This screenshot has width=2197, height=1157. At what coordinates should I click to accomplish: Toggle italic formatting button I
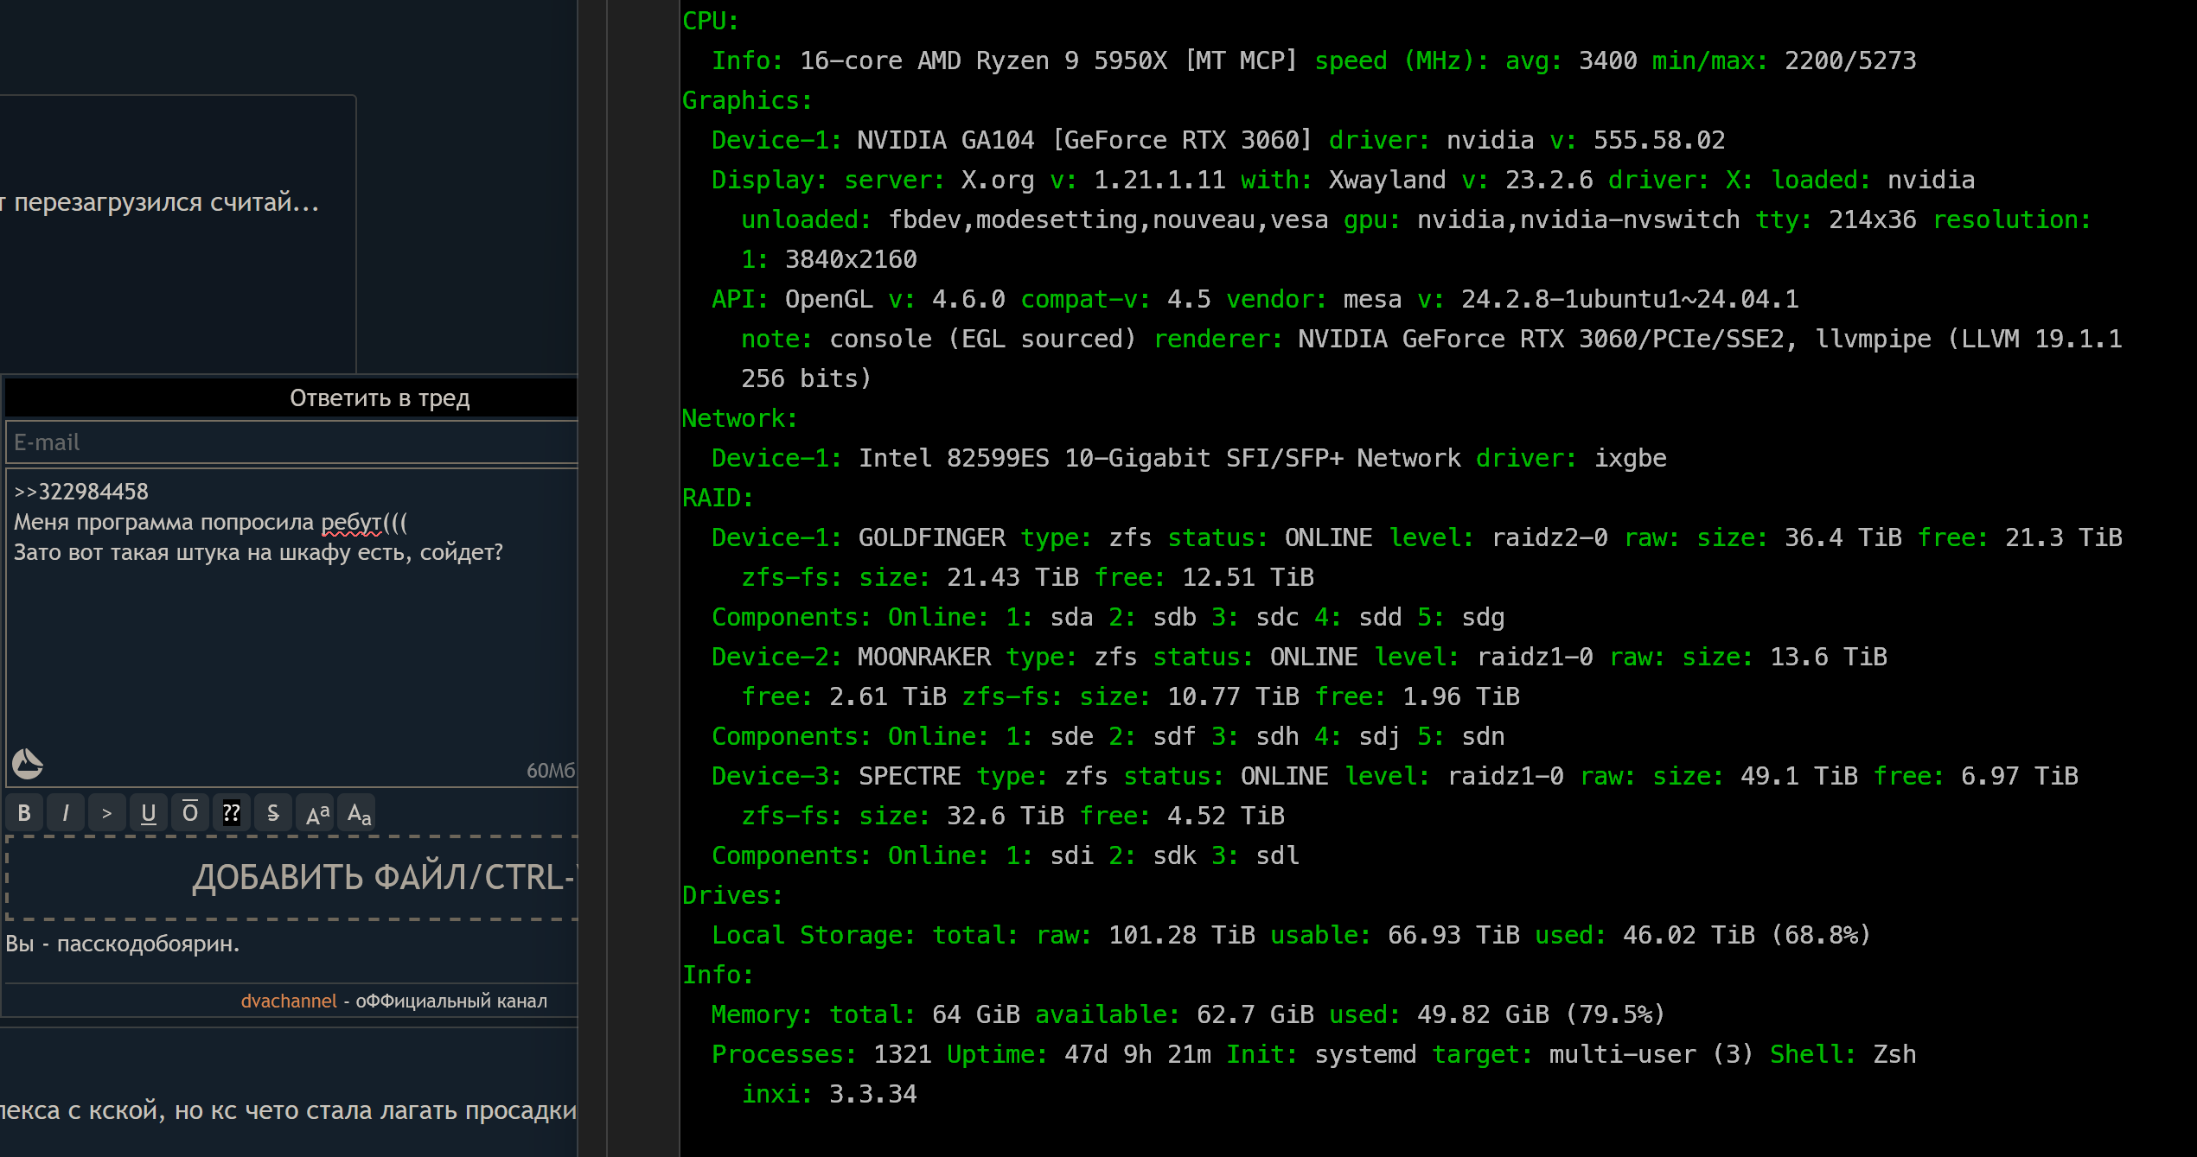[66, 813]
